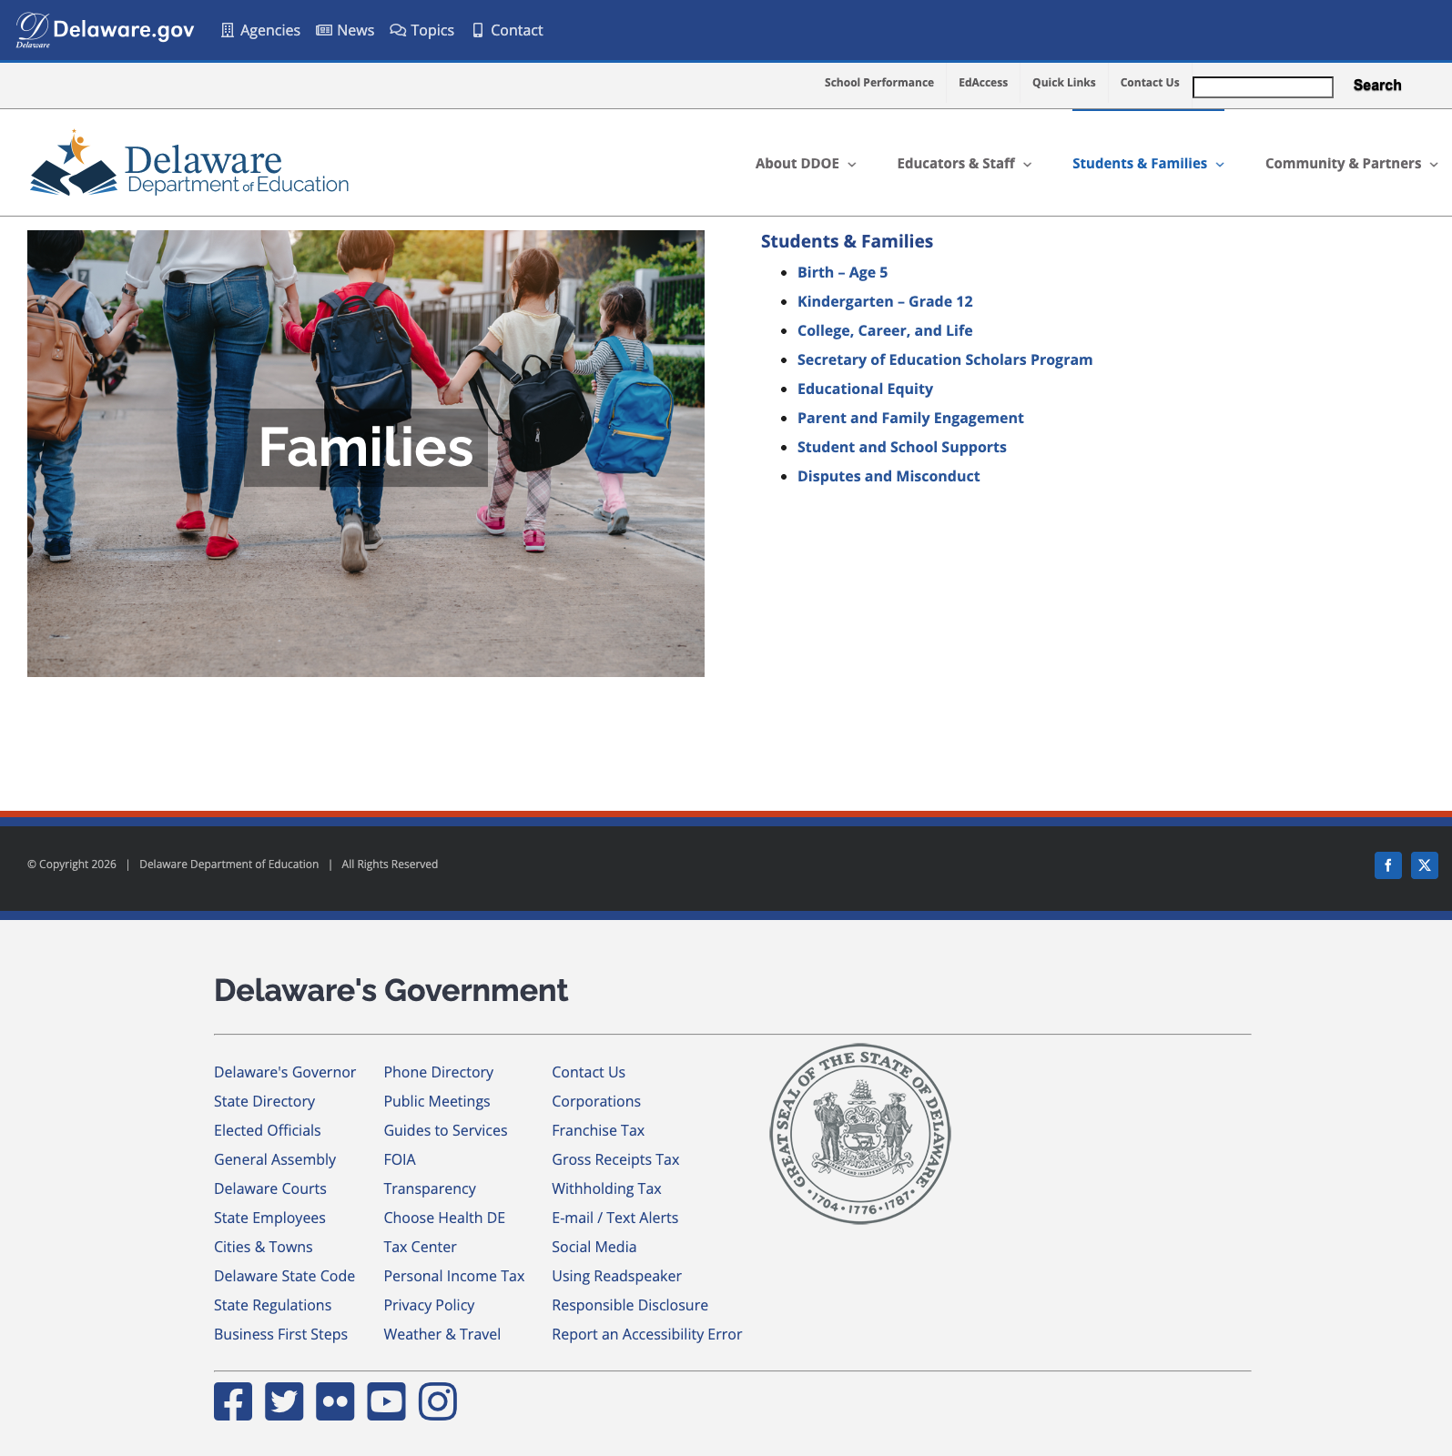Image resolution: width=1452 pixels, height=1456 pixels.
Task: Click the Search button
Action: [1377, 86]
